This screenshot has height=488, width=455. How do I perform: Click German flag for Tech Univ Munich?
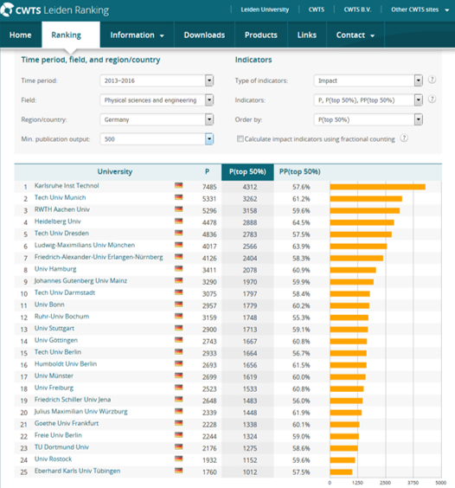click(x=179, y=197)
